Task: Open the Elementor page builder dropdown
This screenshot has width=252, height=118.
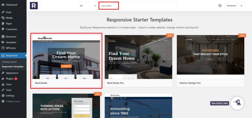Action: (235, 6)
